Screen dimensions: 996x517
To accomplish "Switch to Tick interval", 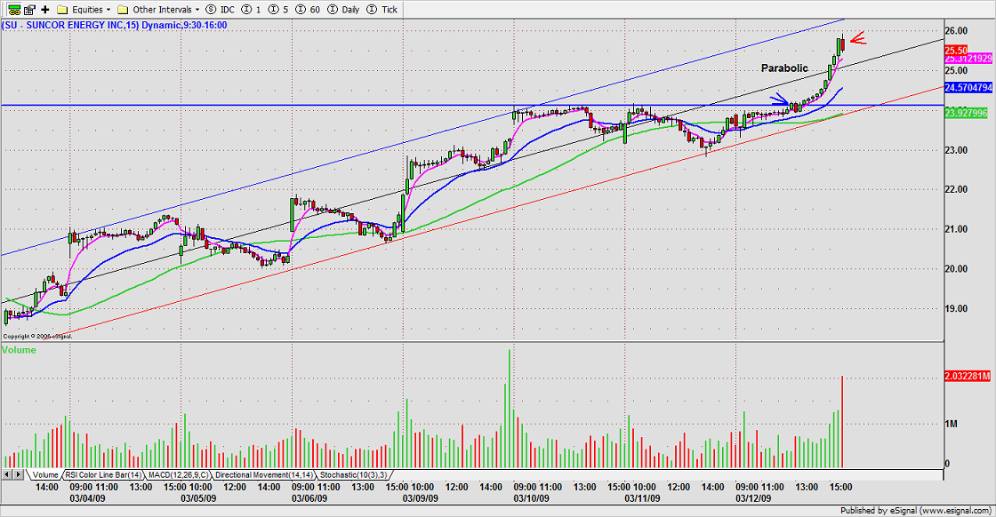I will 382,10.
